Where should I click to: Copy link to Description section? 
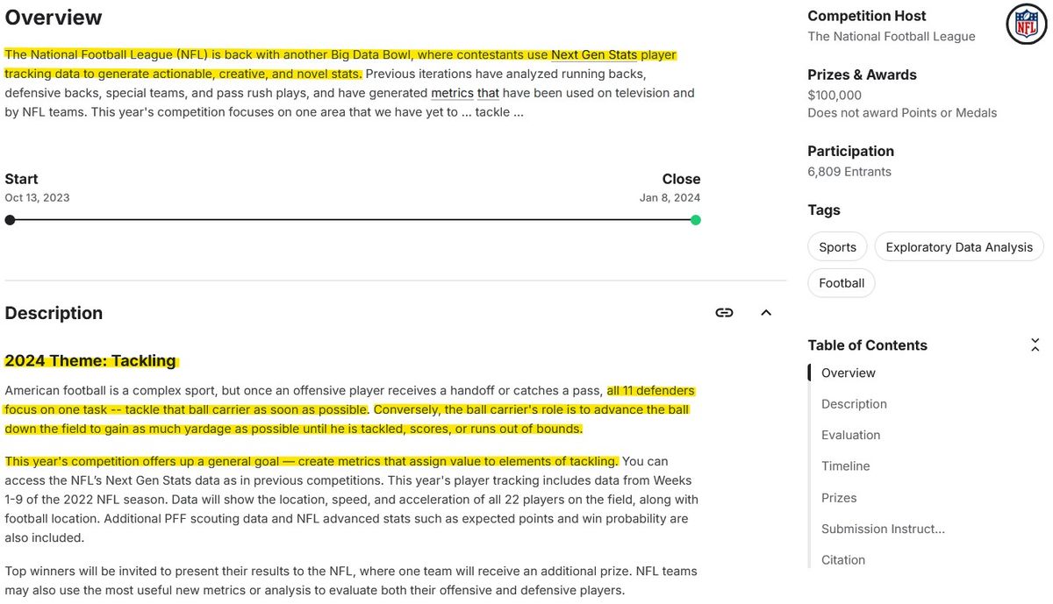[x=724, y=313]
